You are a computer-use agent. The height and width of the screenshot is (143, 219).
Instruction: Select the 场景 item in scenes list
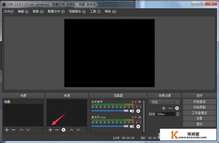(23, 102)
